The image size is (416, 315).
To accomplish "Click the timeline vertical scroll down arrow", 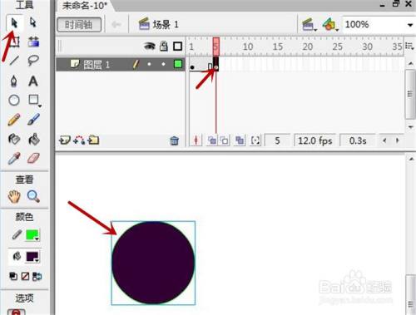I will (410, 127).
